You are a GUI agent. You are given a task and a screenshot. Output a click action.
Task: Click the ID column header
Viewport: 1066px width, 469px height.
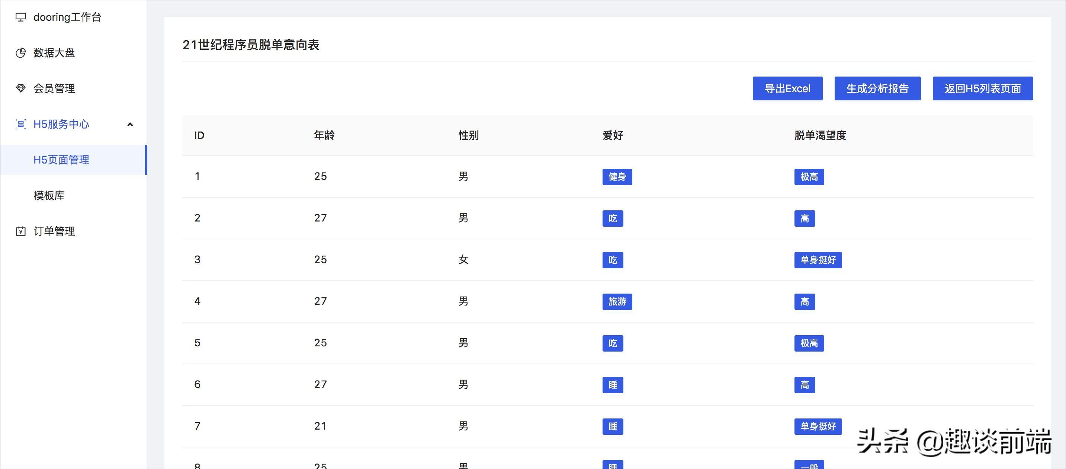pyautogui.click(x=199, y=135)
